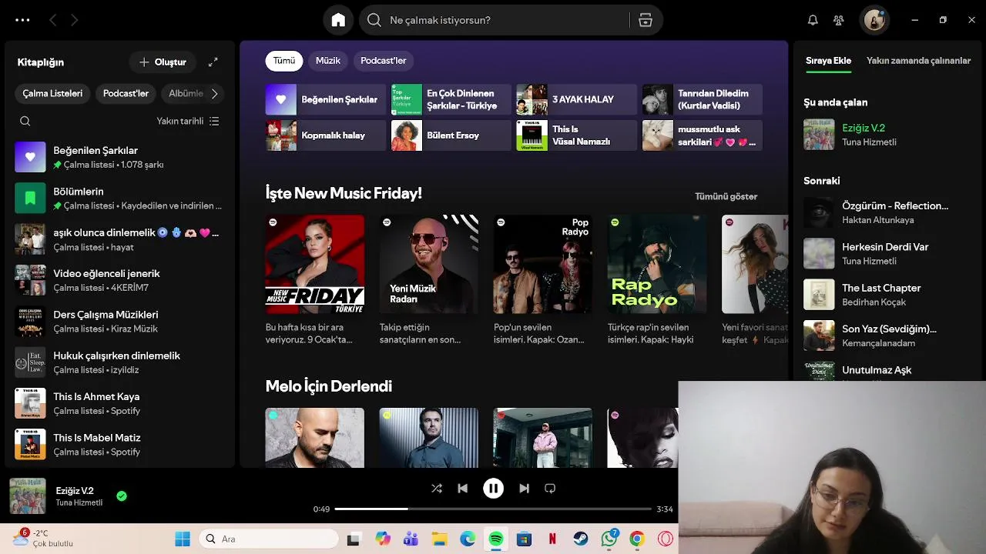Show more library filters with chevron

click(214, 93)
